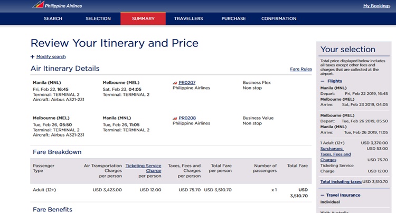Click Ticketing Service Charge column link
The image size is (396, 213).
pyautogui.click(x=143, y=168)
